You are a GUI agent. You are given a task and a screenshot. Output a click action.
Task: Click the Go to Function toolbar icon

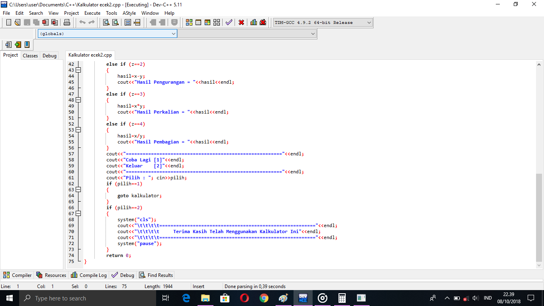click(x=128, y=22)
